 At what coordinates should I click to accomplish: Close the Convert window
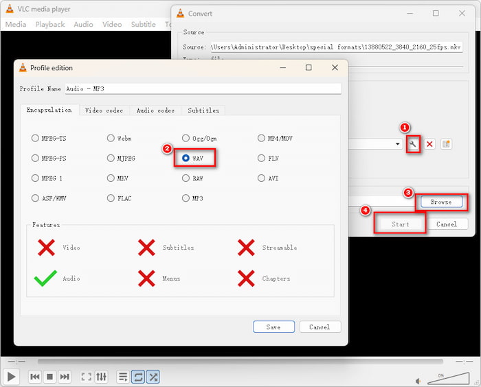[462, 13]
